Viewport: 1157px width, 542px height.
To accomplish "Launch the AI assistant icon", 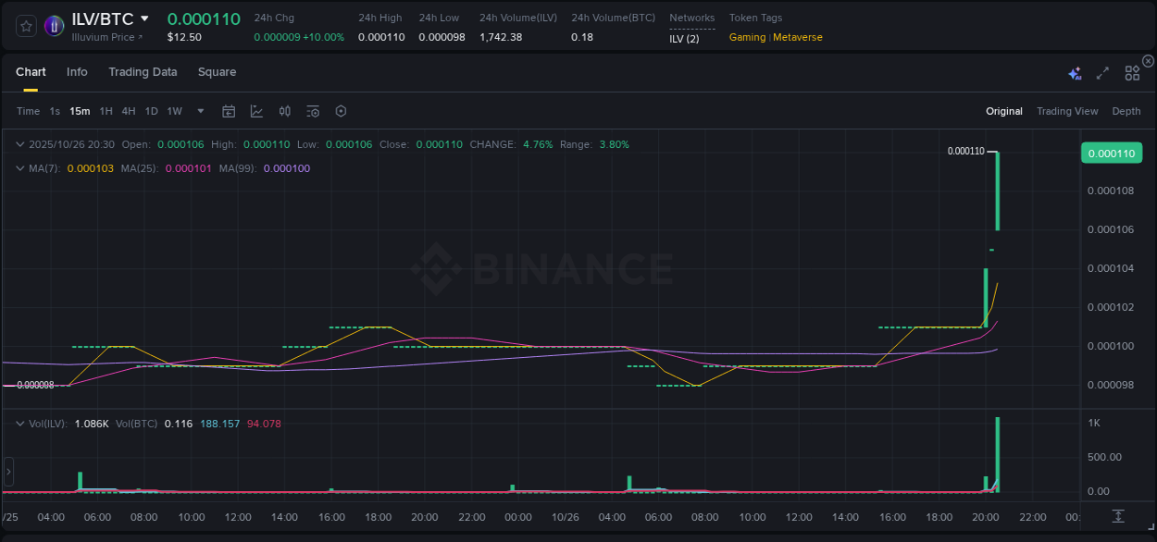I will [1075, 71].
